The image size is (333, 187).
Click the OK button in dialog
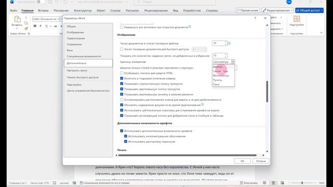(242, 161)
